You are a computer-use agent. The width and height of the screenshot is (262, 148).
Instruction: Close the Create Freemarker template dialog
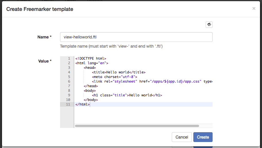pos(254,9)
